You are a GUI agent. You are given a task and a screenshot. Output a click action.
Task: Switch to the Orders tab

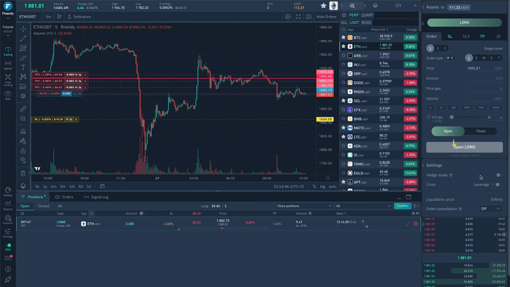tap(64, 197)
